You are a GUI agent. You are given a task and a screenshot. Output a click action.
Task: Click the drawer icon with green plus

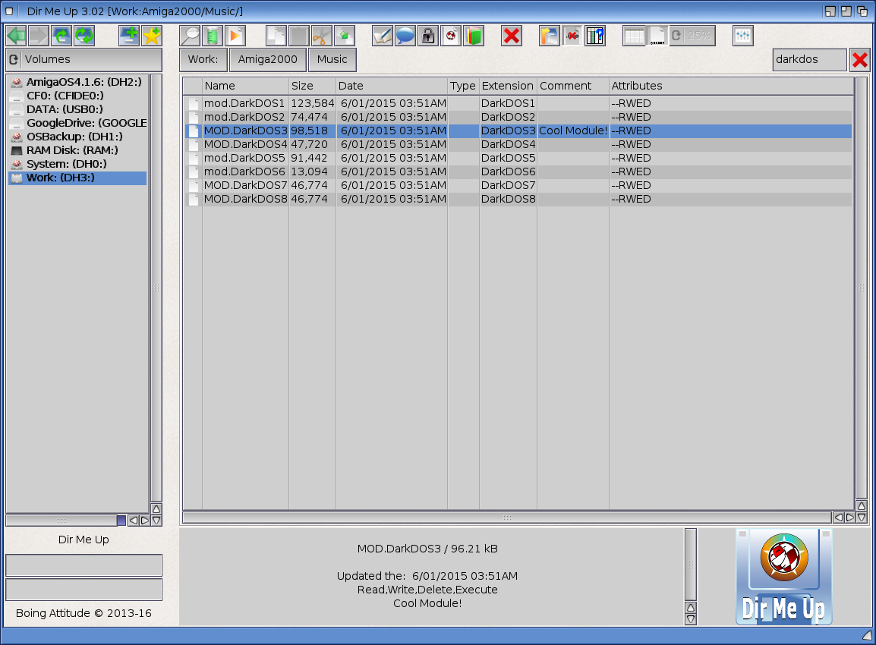tap(129, 36)
